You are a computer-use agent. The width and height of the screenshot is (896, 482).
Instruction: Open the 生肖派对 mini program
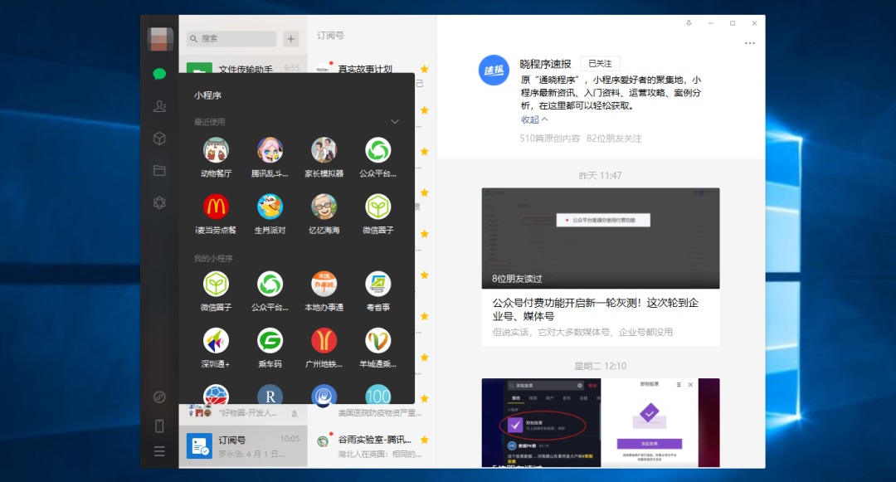[270, 207]
